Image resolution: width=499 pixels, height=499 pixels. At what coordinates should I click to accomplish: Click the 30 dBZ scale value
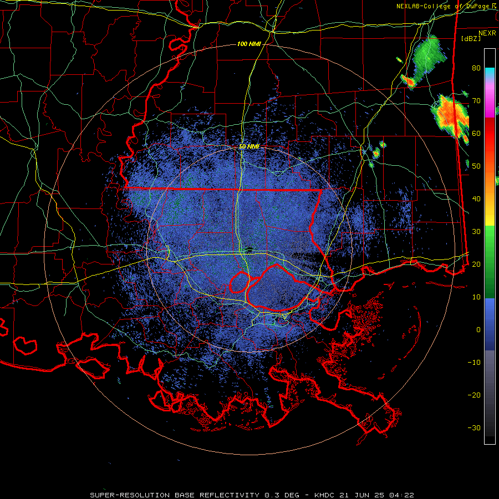coord(476,232)
